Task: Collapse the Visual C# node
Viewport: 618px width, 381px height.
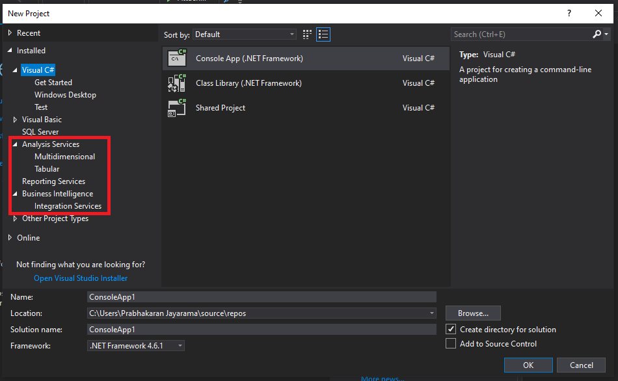Action: tap(15, 70)
